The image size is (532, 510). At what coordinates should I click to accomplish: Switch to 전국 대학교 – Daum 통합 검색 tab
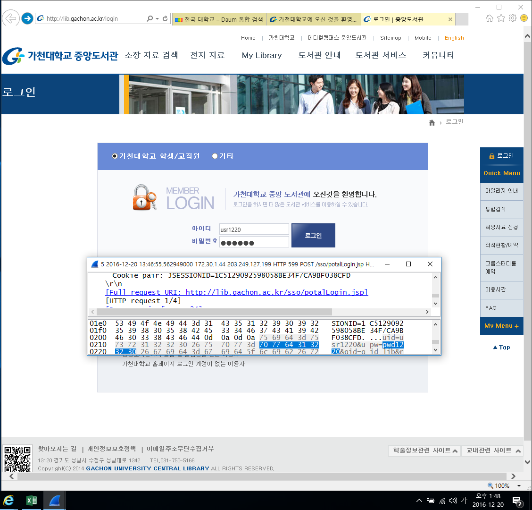pyautogui.click(x=219, y=19)
